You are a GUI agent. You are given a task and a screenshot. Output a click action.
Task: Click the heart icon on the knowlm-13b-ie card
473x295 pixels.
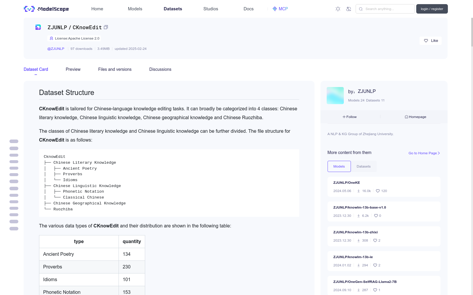[375, 265]
